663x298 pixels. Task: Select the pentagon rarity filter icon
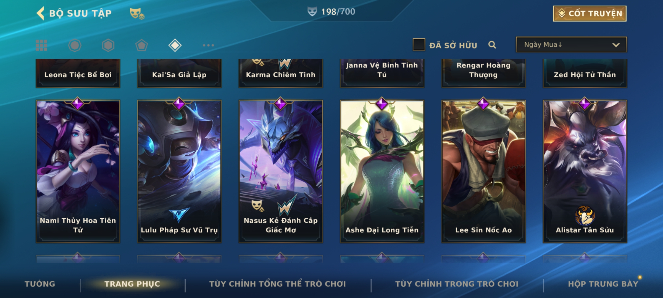(x=141, y=45)
